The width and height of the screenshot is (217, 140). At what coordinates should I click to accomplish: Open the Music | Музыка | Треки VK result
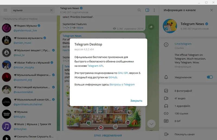(28, 126)
